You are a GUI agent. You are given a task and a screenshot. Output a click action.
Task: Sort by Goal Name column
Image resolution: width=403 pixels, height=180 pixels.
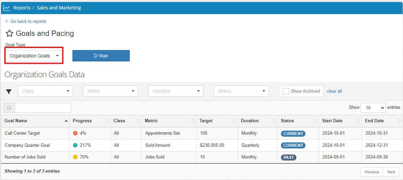coord(35,121)
